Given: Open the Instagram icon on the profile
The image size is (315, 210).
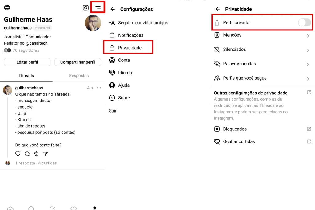Looking at the screenshot, I should pos(86,8).
